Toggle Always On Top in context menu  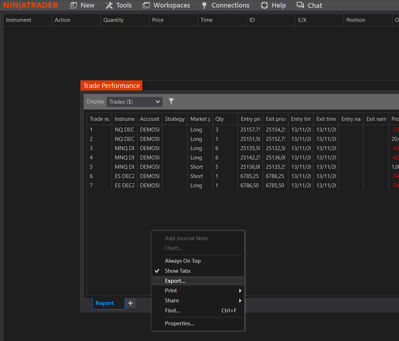(x=183, y=261)
